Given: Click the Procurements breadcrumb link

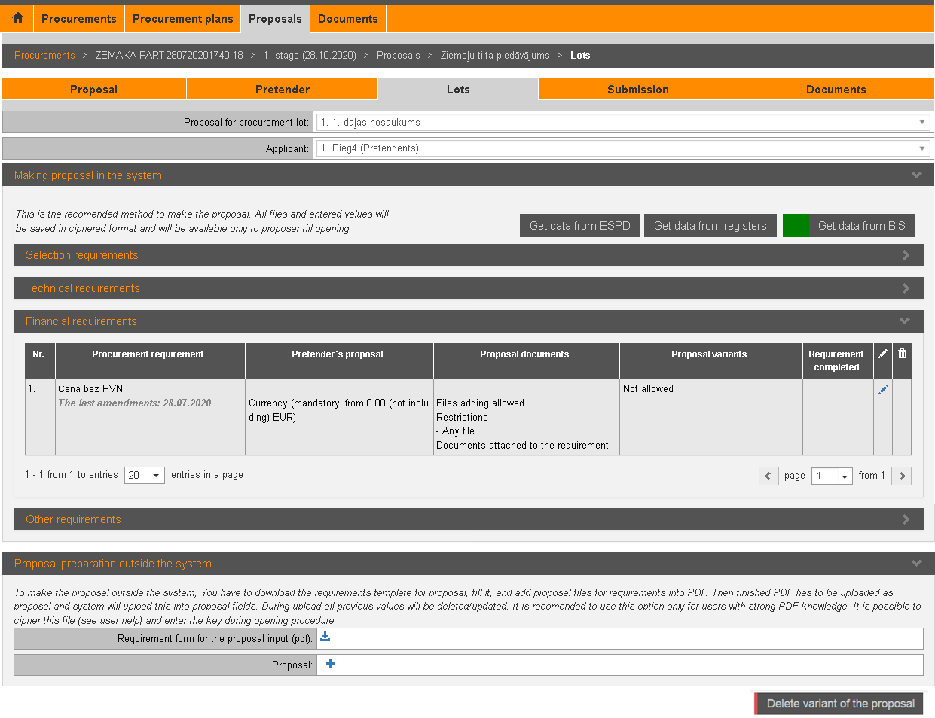Looking at the screenshot, I should click(44, 56).
